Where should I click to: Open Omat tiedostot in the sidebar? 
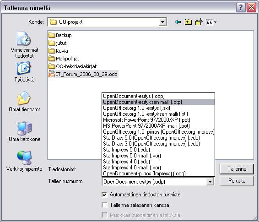(24, 102)
